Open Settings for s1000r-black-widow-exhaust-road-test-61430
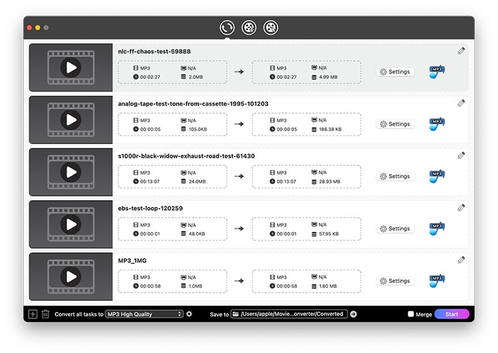This screenshot has height=353, width=498. coord(395,176)
